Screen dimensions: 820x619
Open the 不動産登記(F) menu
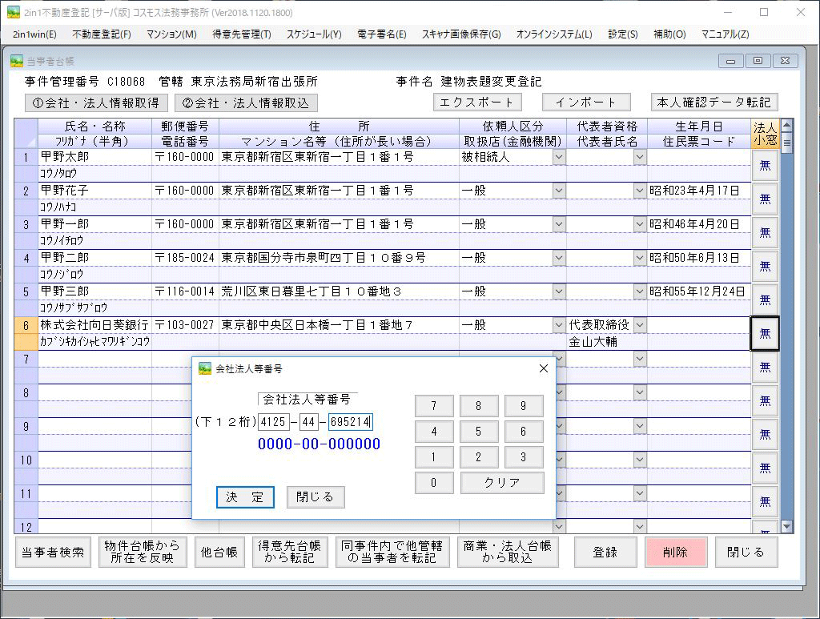pyautogui.click(x=101, y=34)
